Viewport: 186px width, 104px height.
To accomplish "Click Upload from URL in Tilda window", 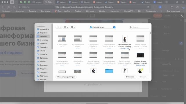I will (93, 85).
